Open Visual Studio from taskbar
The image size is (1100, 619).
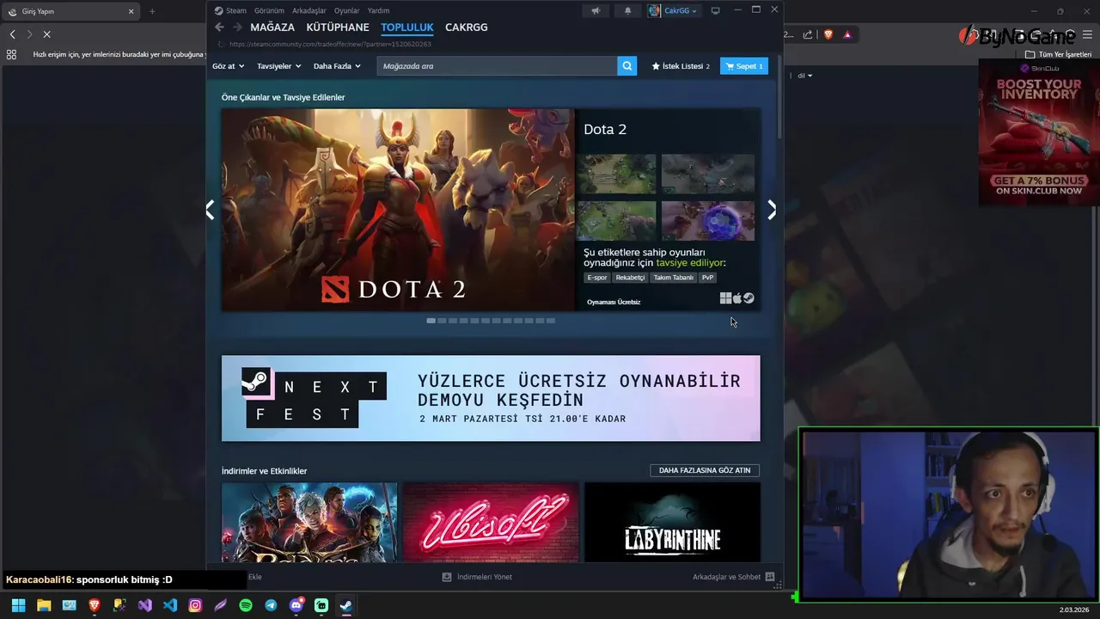145,605
